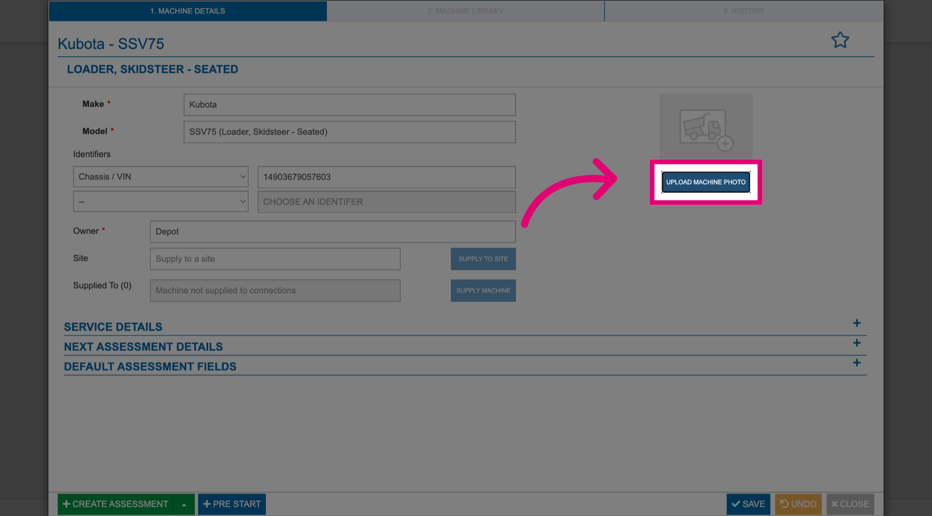Image resolution: width=932 pixels, height=516 pixels.
Task: Click the VIN number field 14903679057603
Action: coord(386,177)
